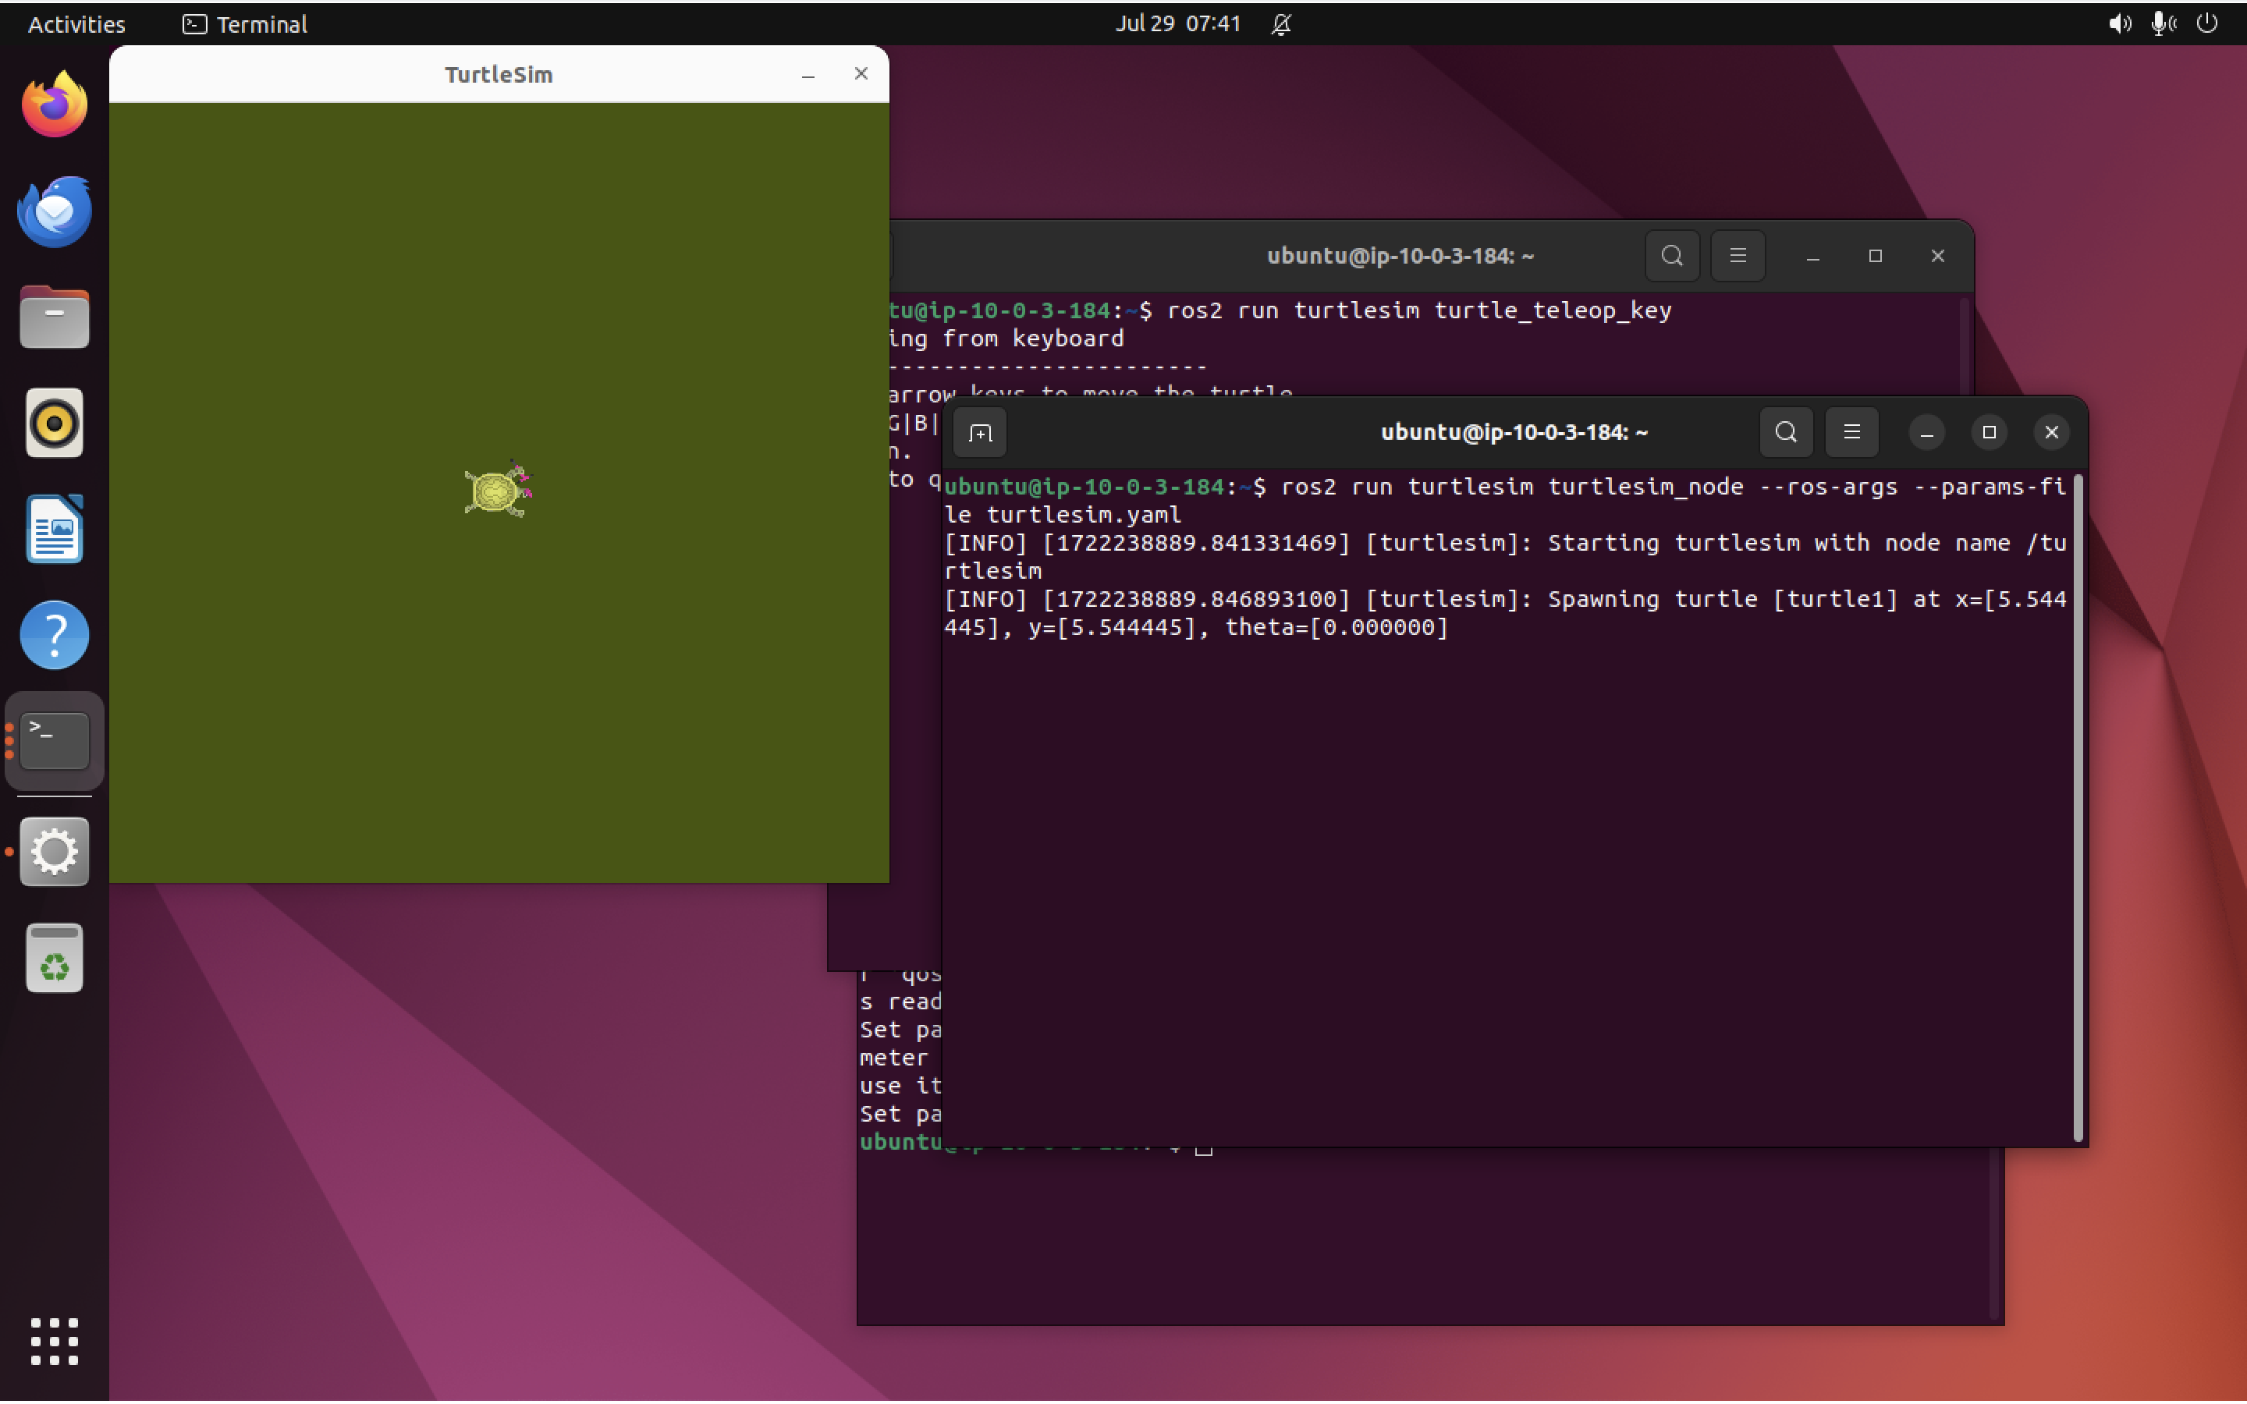Launch Firefox from the dock

(54, 103)
